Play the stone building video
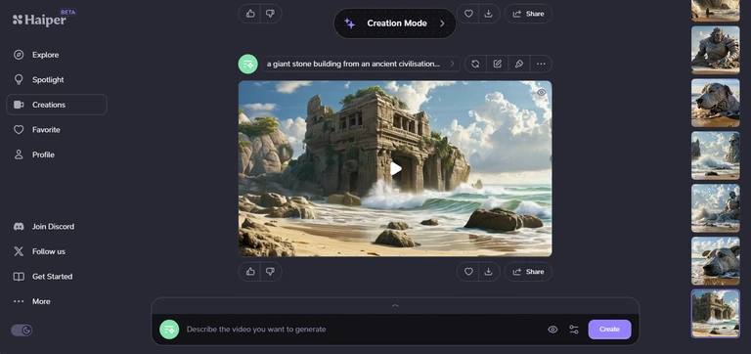The image size is (751, 354). coord(395,168)
